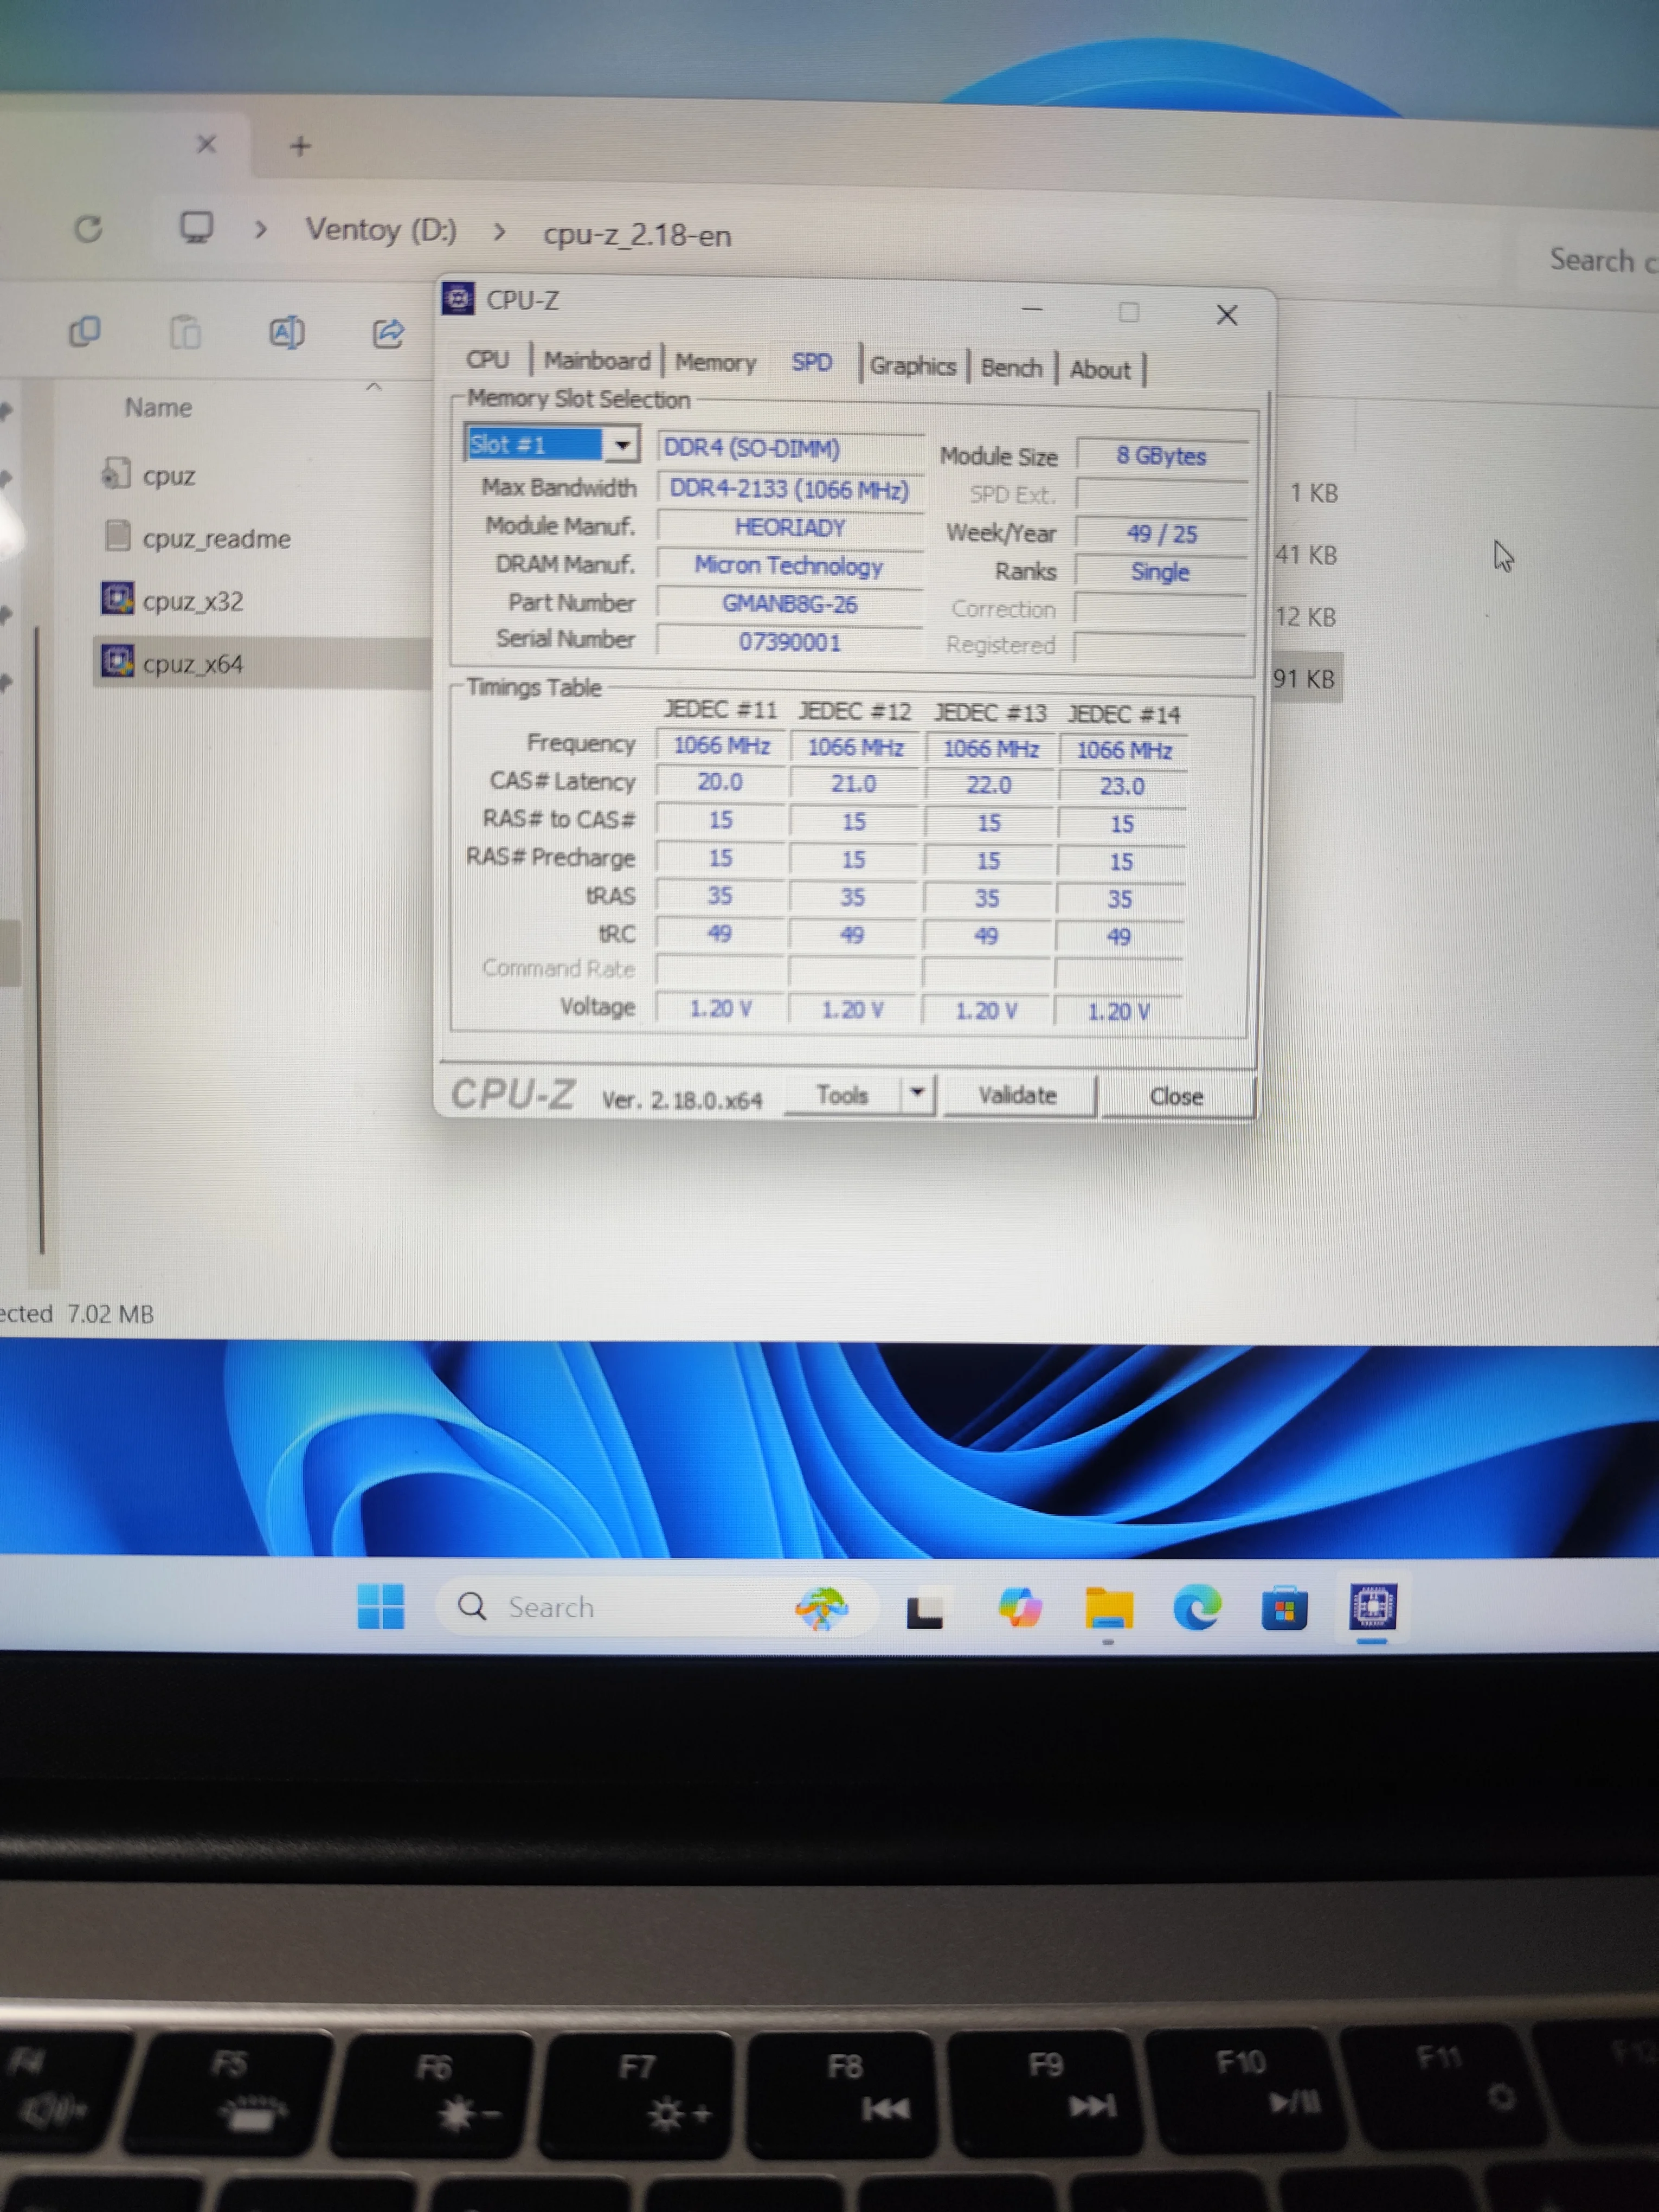The image size is (1659, 2212).
Task: Click cpu-z_2.18-en breadcrumb folder
Action: point(637,235)
